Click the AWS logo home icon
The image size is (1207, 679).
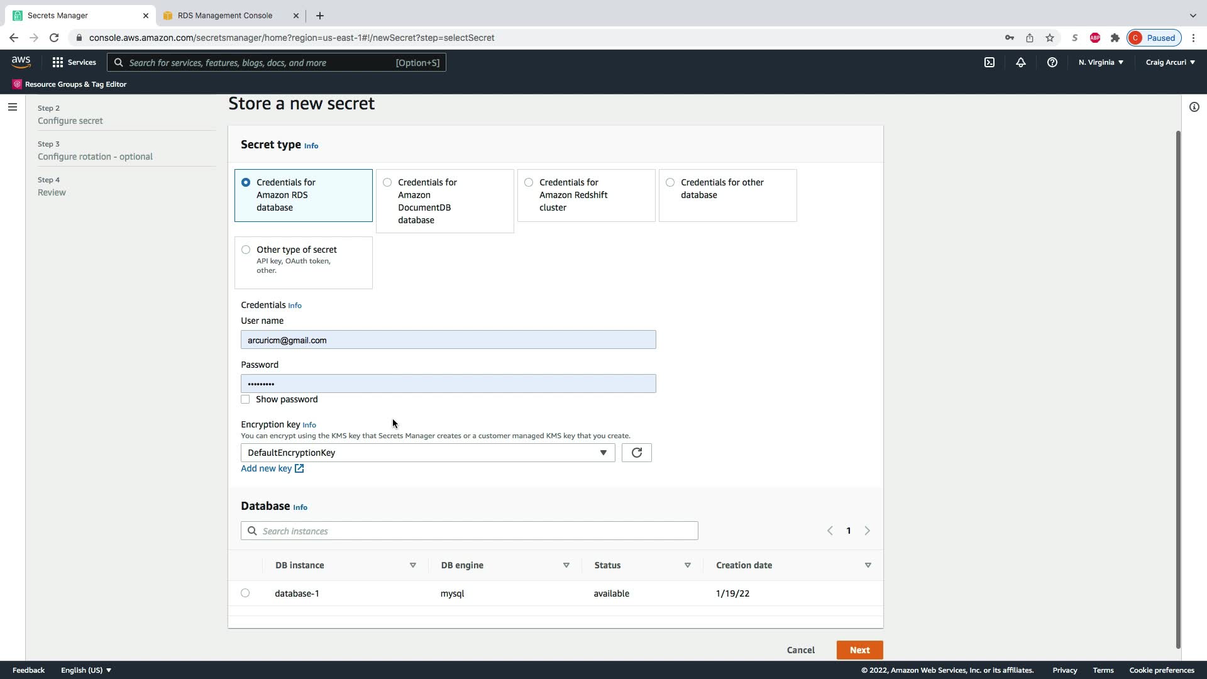pyautogui.click(x=21, y=62)
